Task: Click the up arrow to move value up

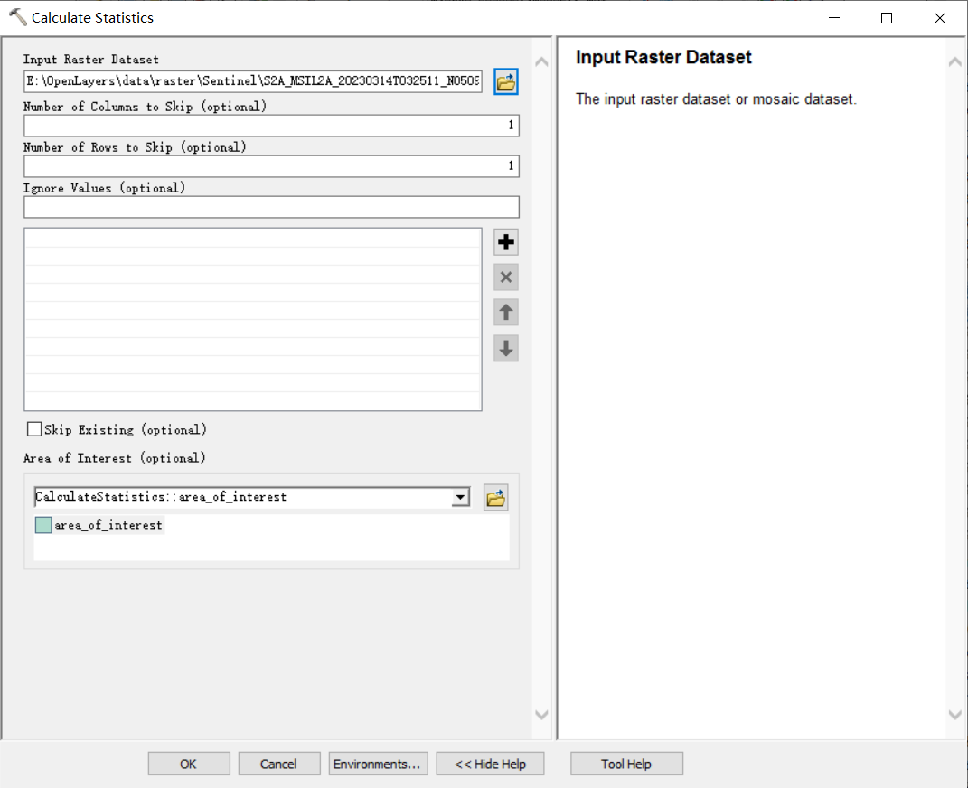Action: (506, 313)
